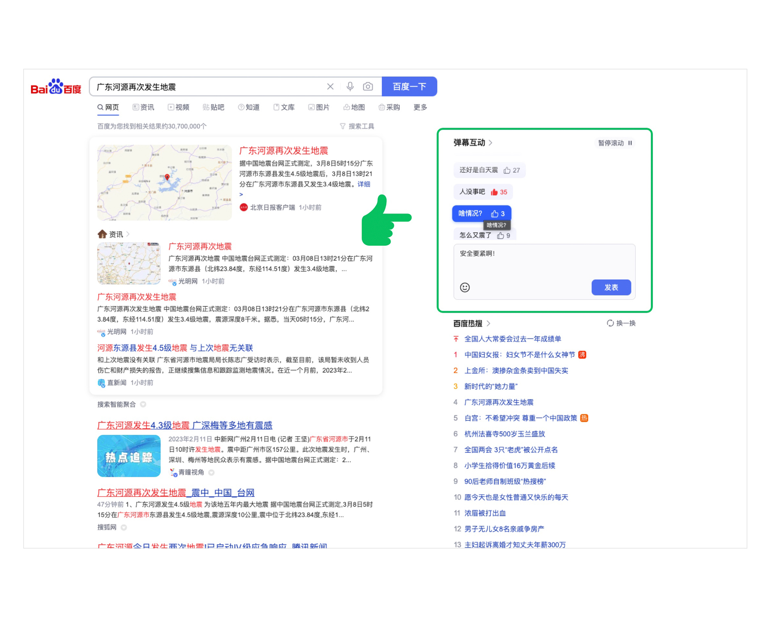Click the 搜索智能聚合 info icon
This screenshot has height=617, width=771.
[x=143, y=404]
